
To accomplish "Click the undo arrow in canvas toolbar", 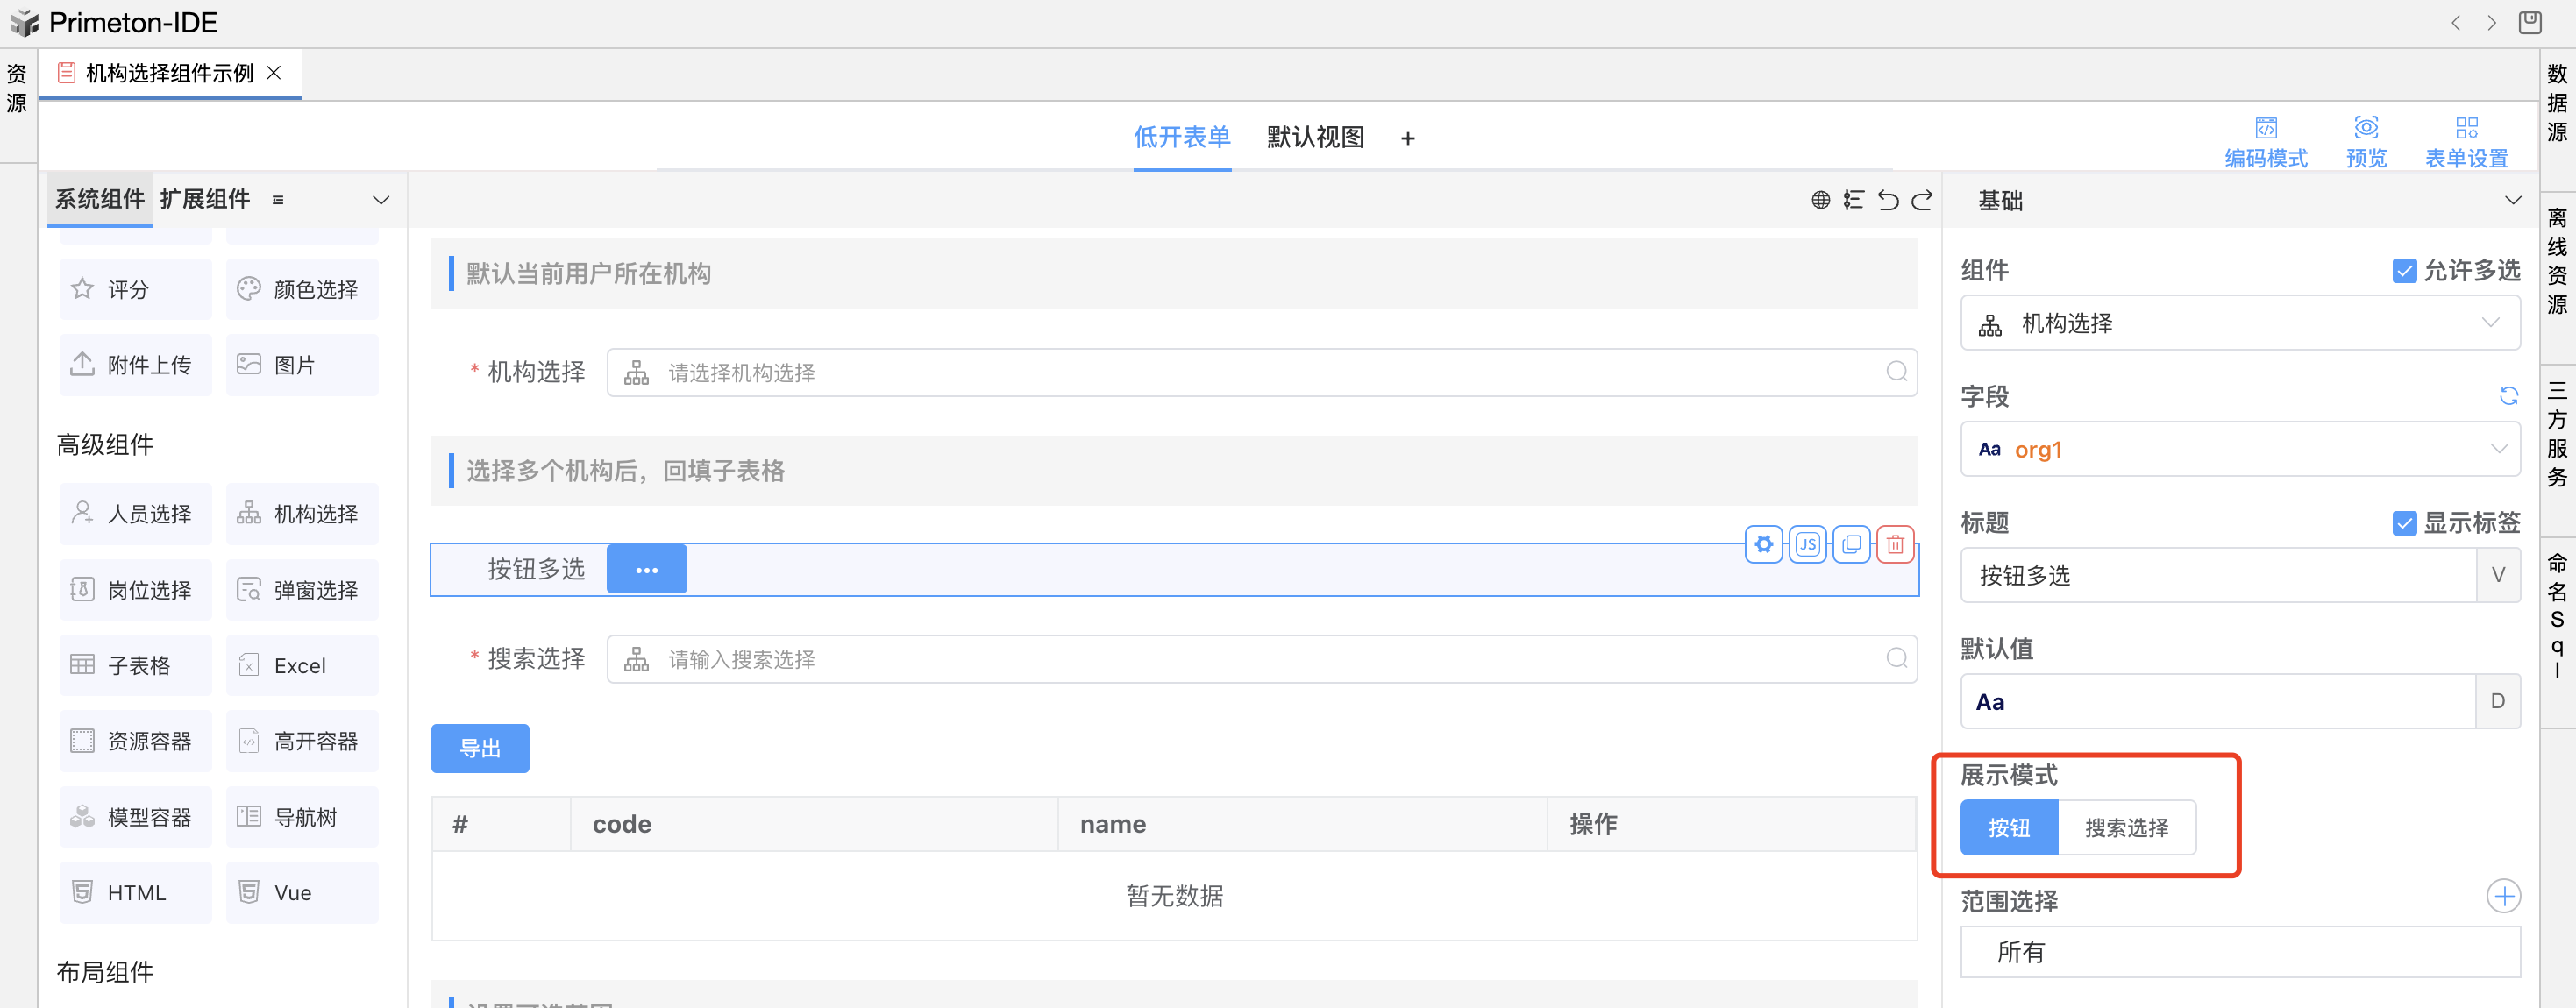I will pos(1888,200).
